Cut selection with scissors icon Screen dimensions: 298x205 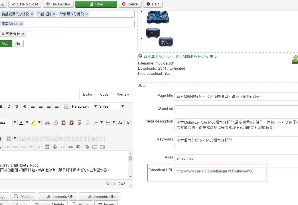(48, 122)
